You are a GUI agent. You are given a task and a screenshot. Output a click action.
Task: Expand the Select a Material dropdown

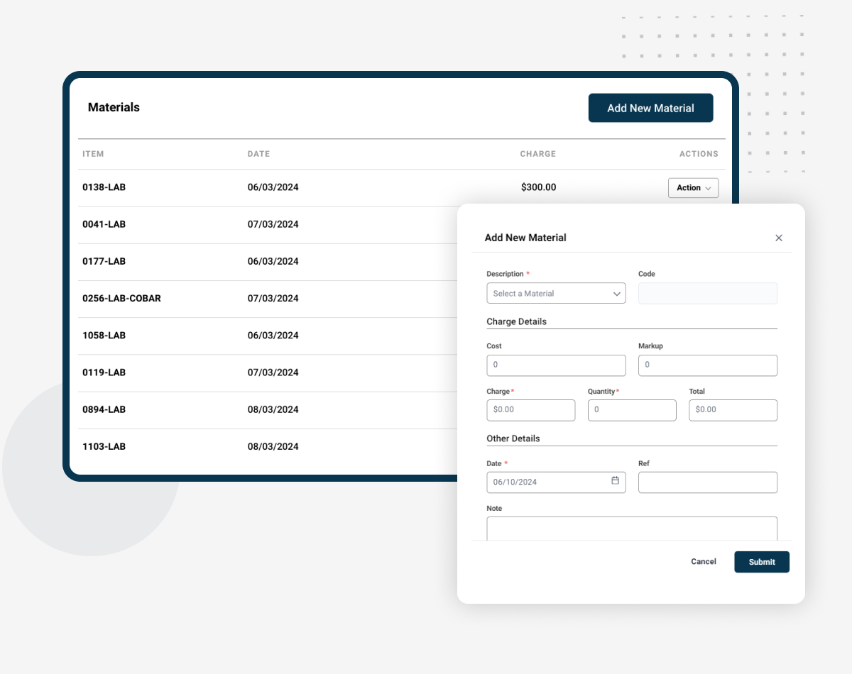click(555, 294)
